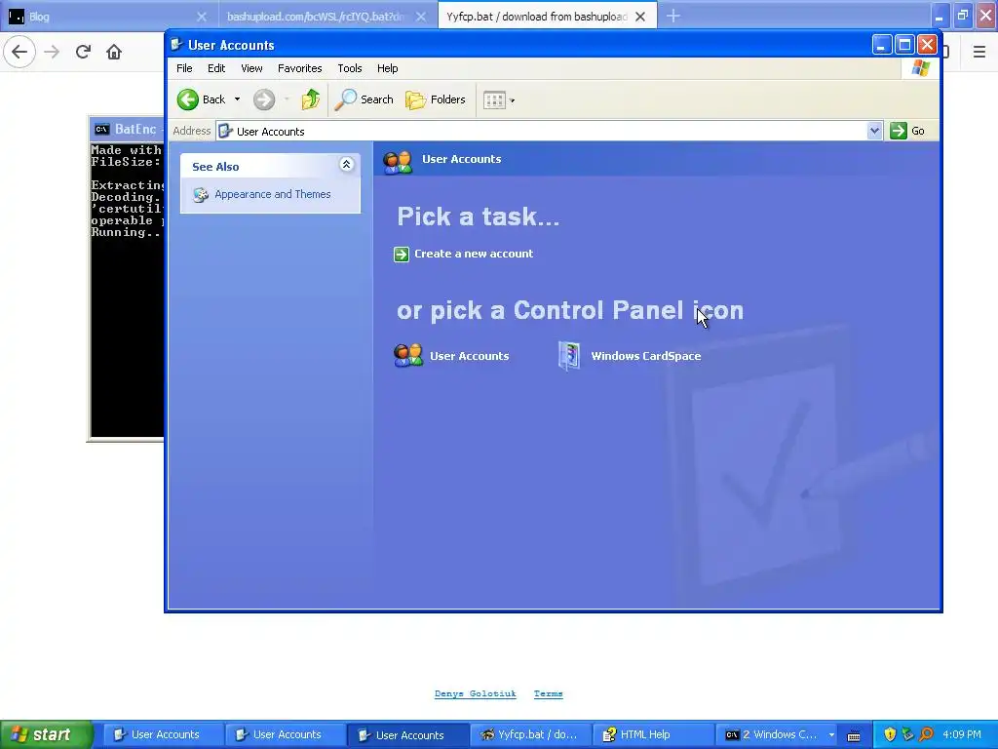Collapse the See Also panel
The height and width of the screenshot is (749, 998).
click(x=346, y=165)
